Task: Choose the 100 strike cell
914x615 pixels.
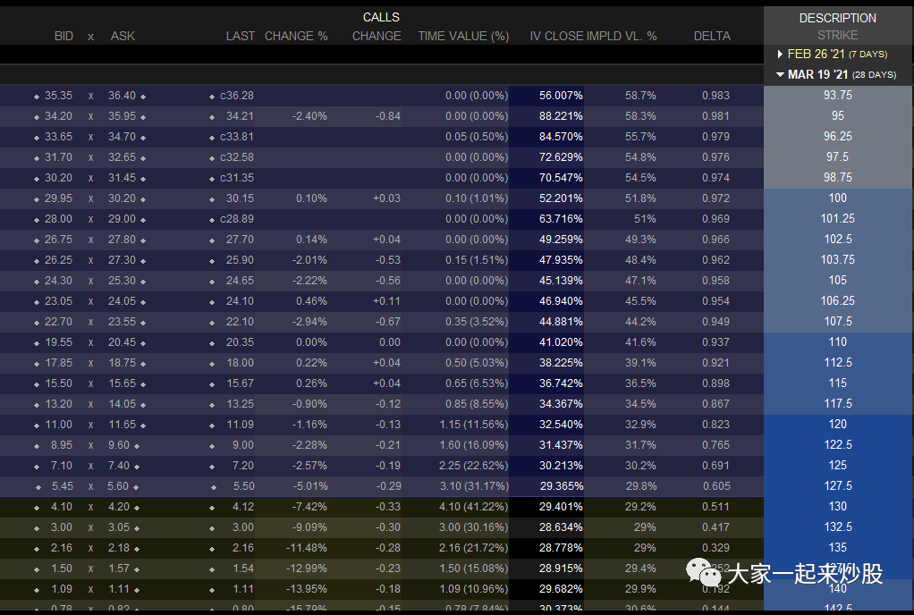Action: 838,198
